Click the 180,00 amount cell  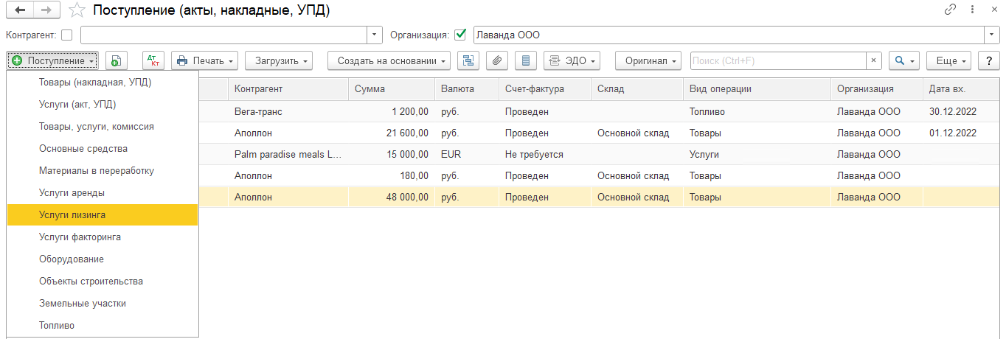pyautogui.click(x=391, y=176)
